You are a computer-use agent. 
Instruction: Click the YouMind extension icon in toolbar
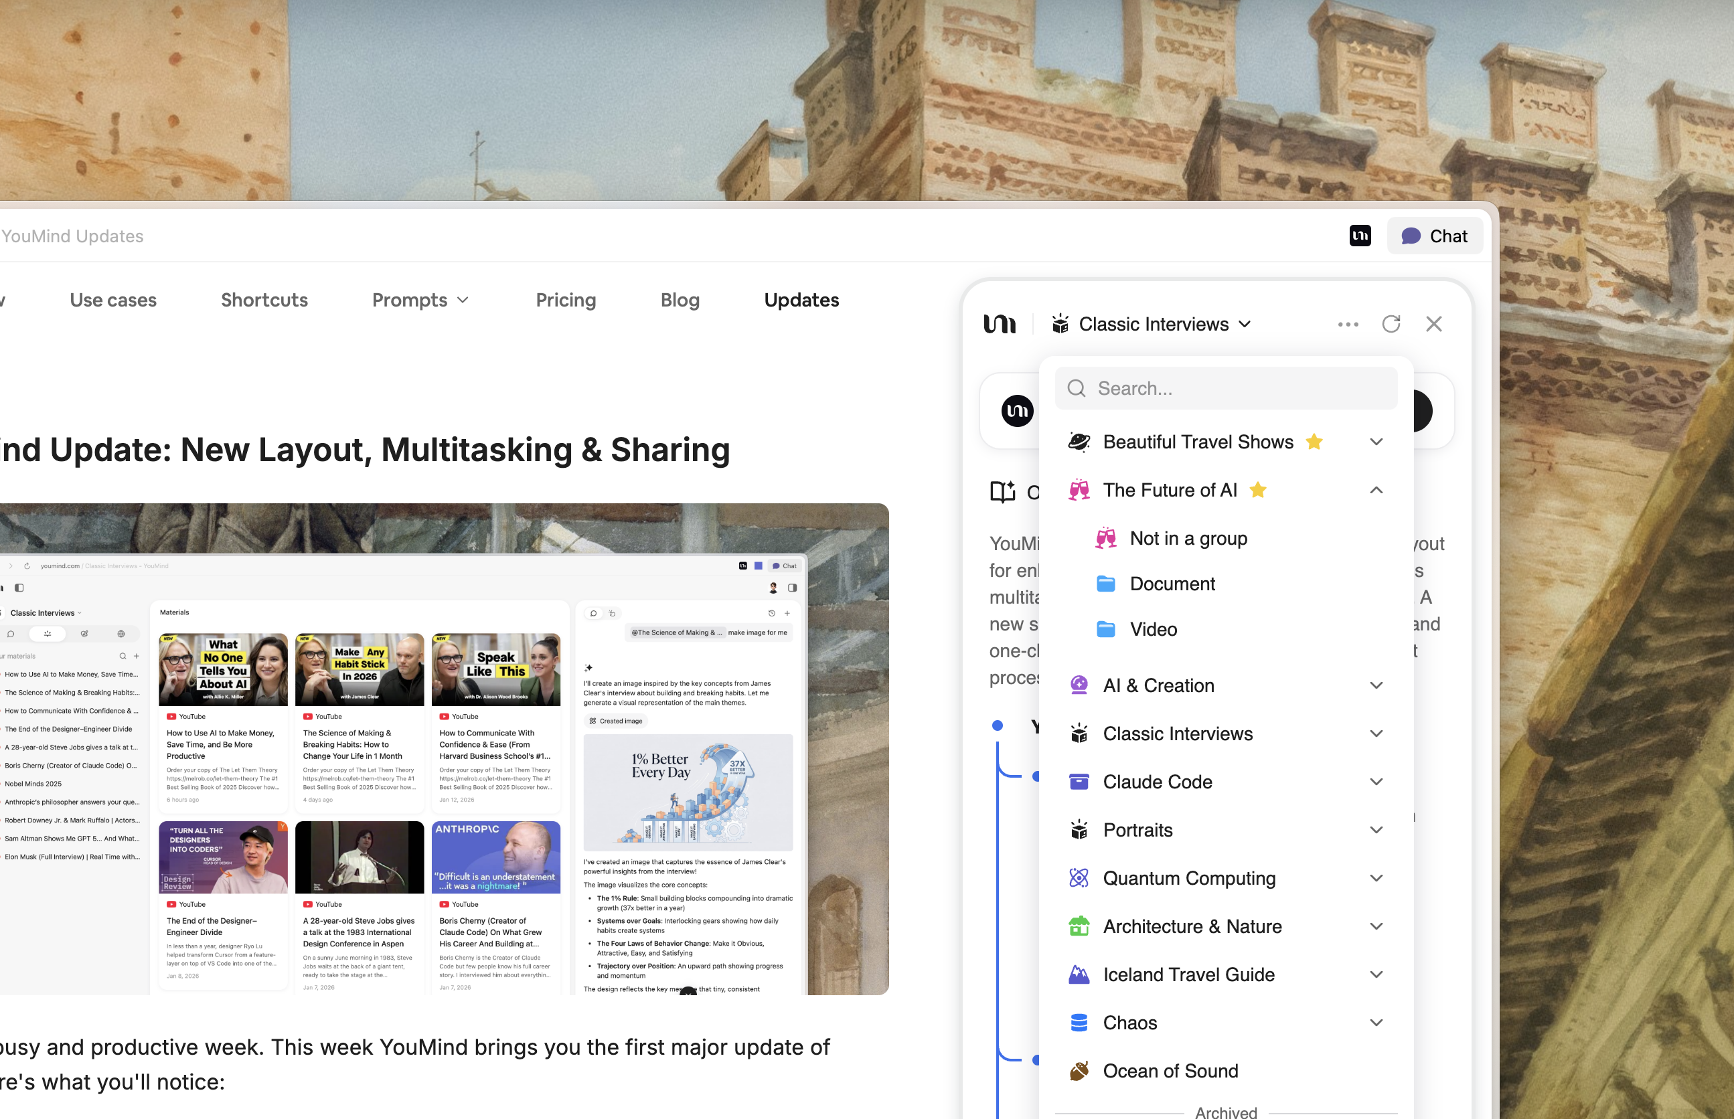1360,236
